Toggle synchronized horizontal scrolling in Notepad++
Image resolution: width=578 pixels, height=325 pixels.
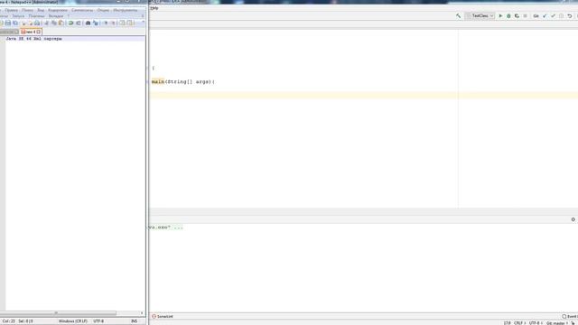pos(130,23)
